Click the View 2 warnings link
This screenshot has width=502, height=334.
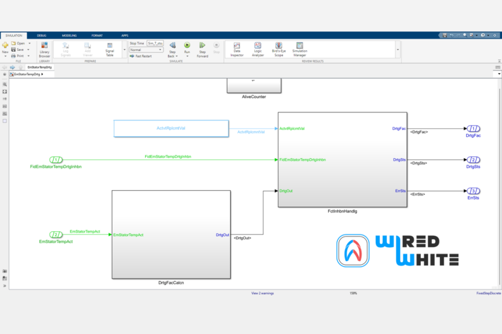(x=263, y=293)
